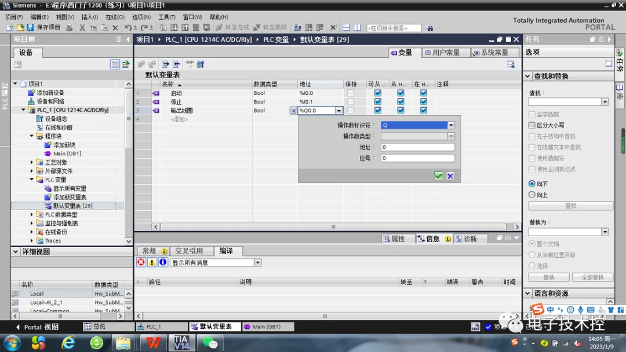
Task: Click the binoculars search-in-project icon
Action: coord(429,28)
